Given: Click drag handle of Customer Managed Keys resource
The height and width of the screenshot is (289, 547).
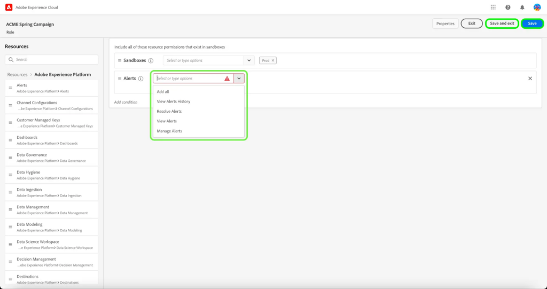Looking at the screenshot, I should (x=11, y=123).
